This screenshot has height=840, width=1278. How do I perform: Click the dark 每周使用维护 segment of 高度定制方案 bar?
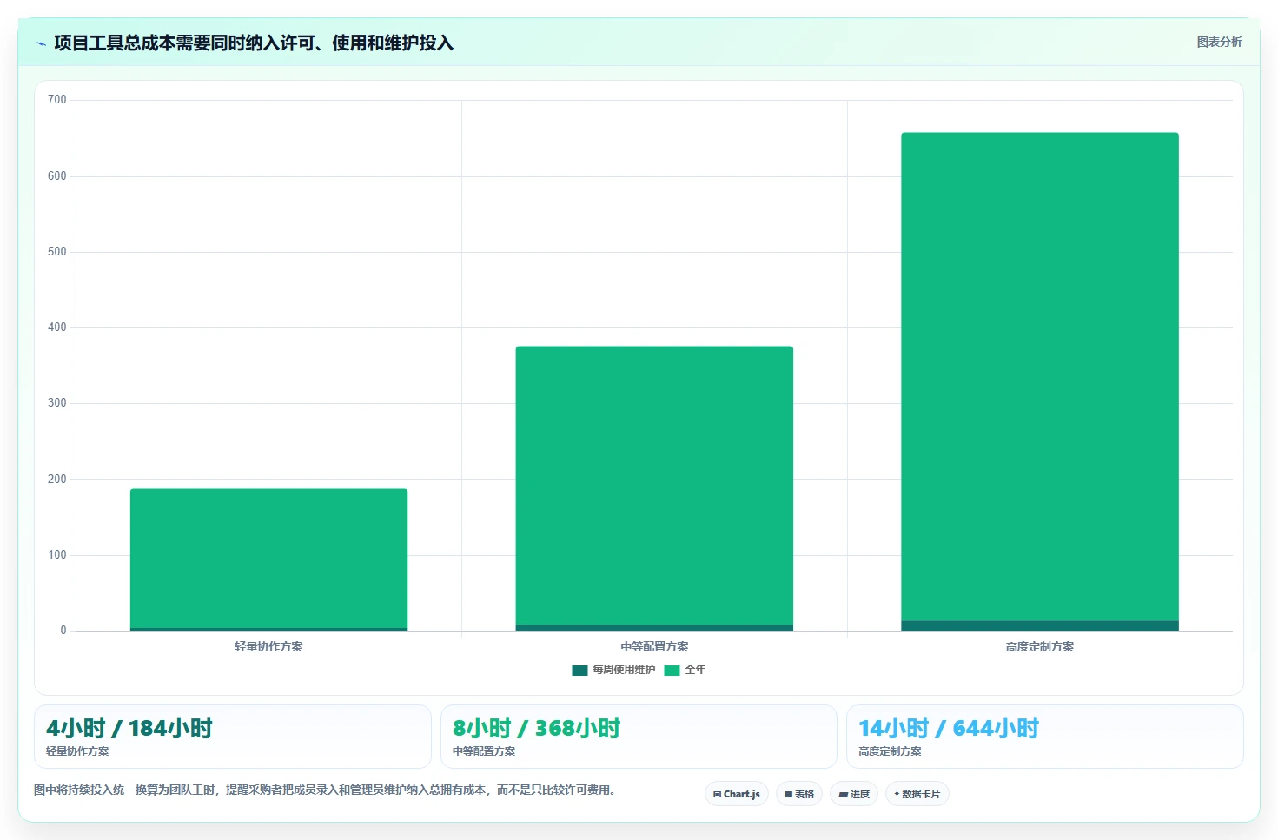[1040, 625]
